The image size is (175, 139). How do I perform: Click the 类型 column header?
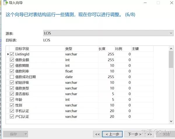[81, 49]
